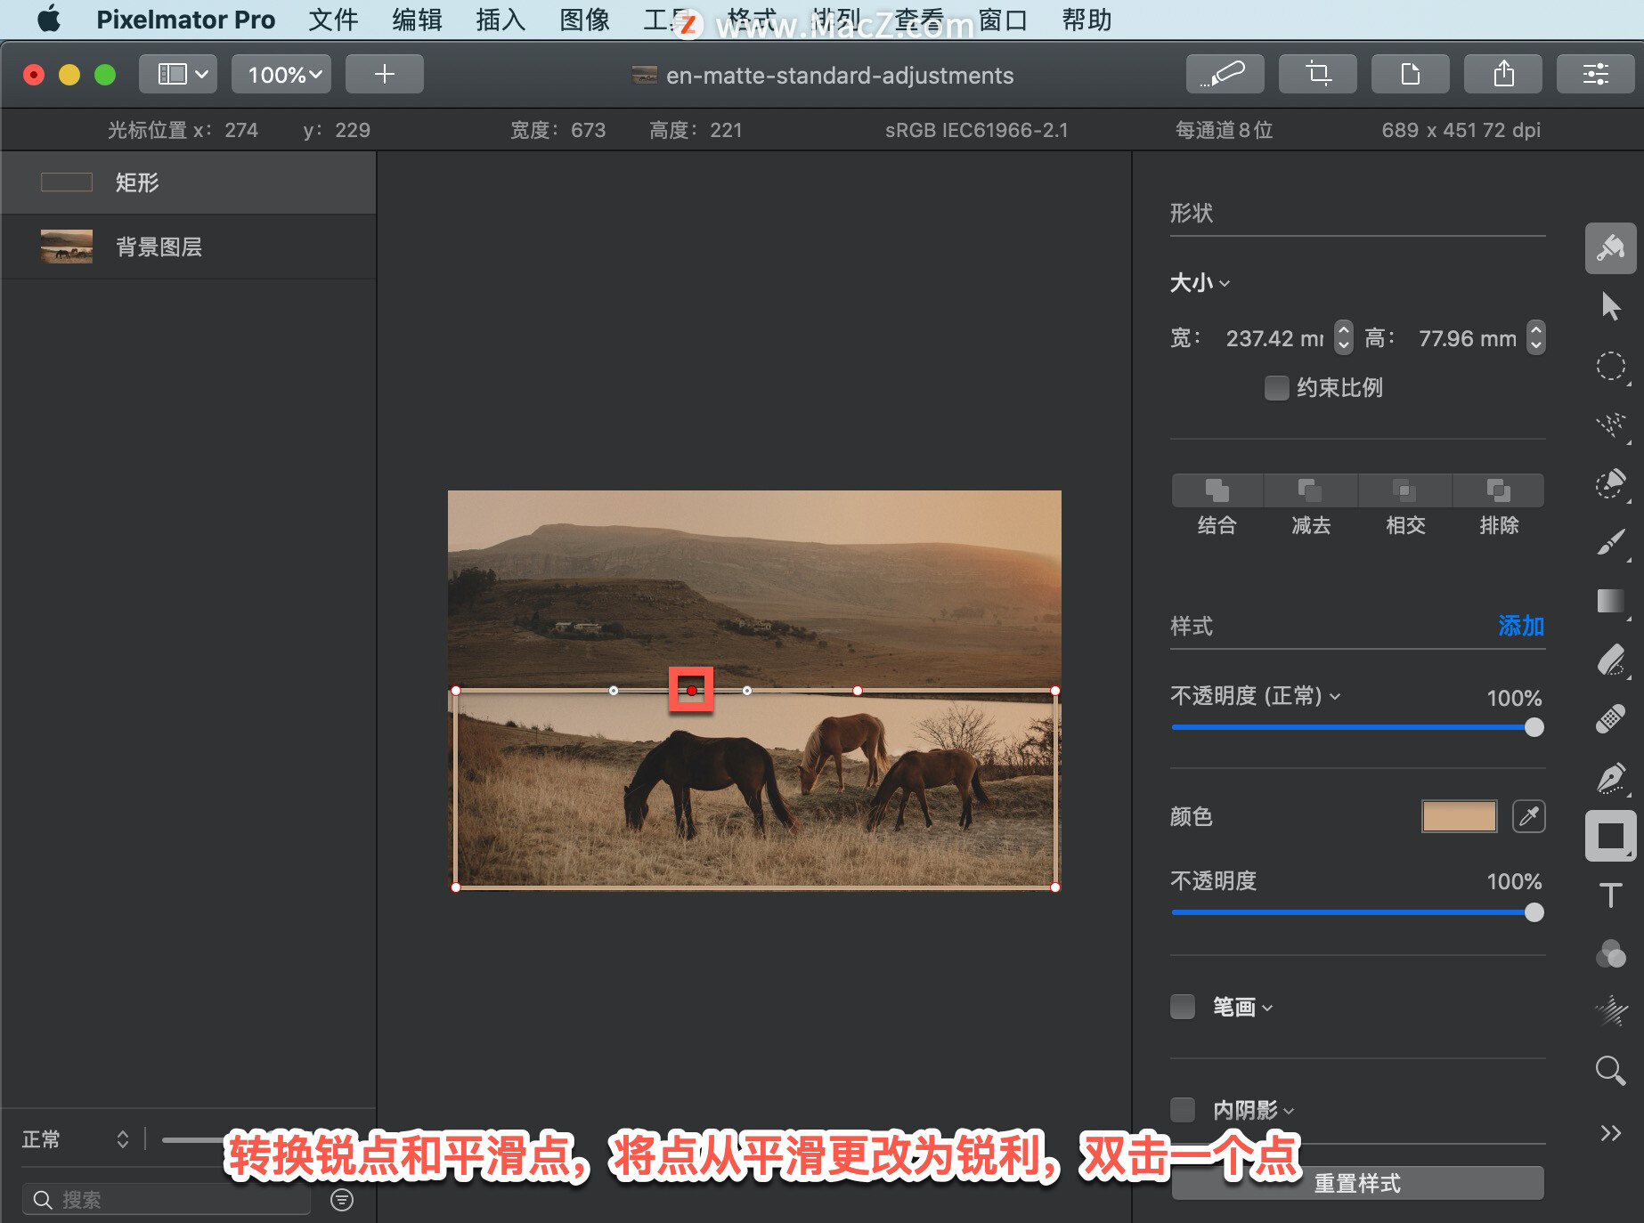This screenshot has height=1223, width=1644.
Task: Click the fill 不透明度 slider handle
Action: click(1534, 912)
